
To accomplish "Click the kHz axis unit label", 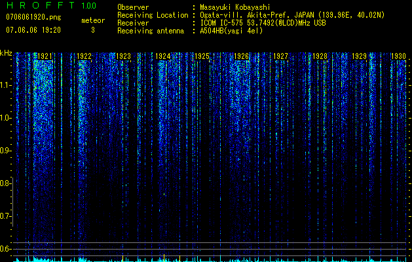I will click(x=6, y=53).
